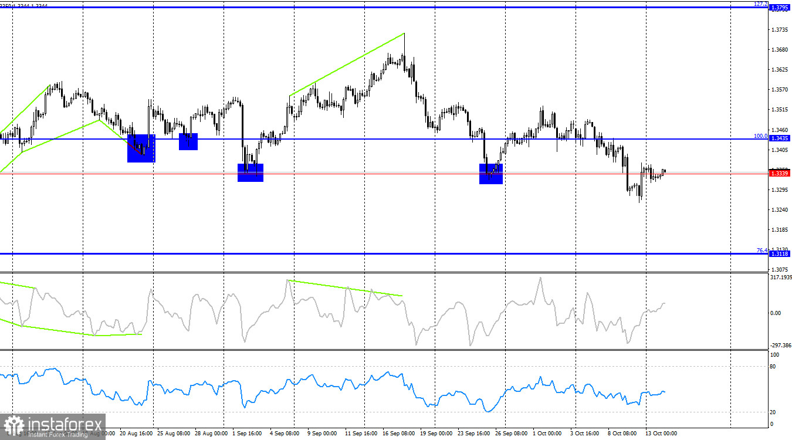Viewport: 792px width, 440px height.
Task: Select the red 1.3339 current price tag
Action: tap(780, 173)
